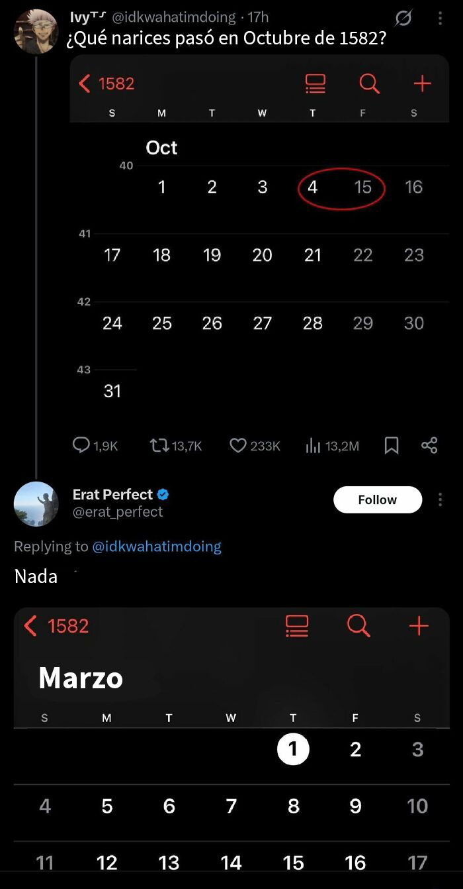Screen dimensions: 463x889
Task: Follow Erat Perfect
Action: pos(377,500)
